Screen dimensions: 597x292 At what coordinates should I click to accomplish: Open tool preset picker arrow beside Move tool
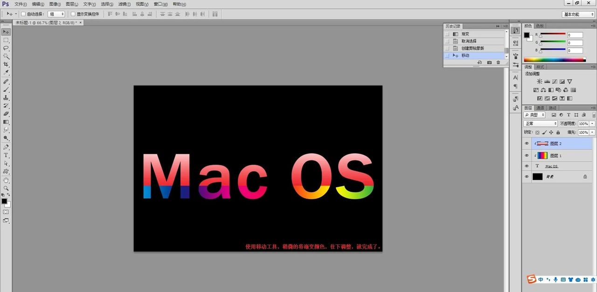(x=16, y=14)
